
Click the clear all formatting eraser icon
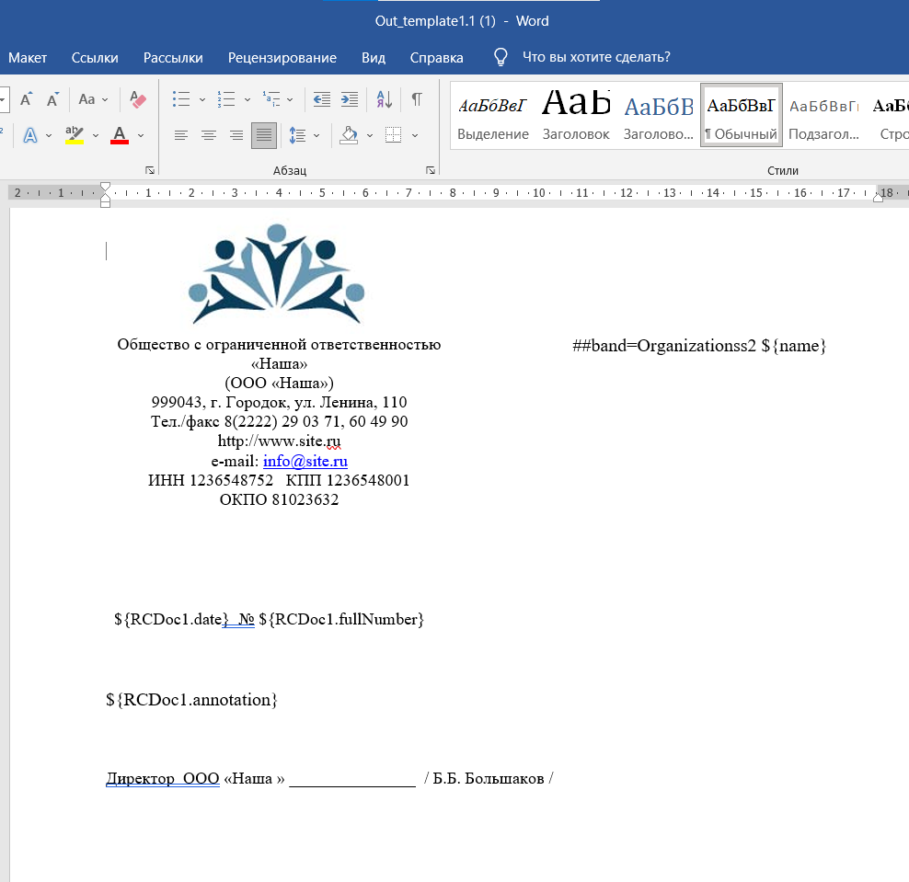pos(138,99)
